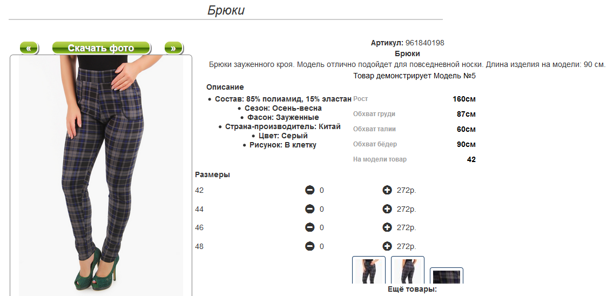Click the main plaid trousers product image

tap(101, 173)
